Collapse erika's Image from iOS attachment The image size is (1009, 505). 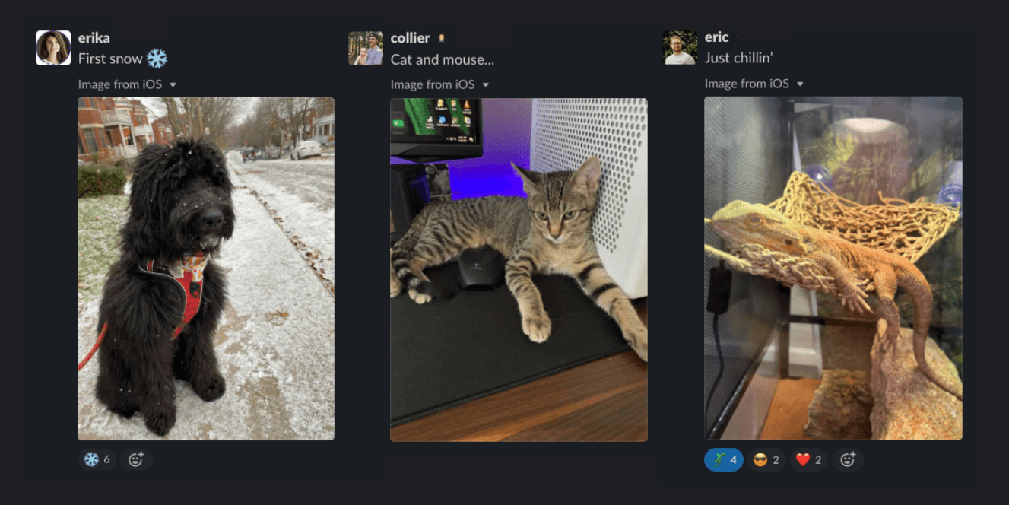(173, 84)
